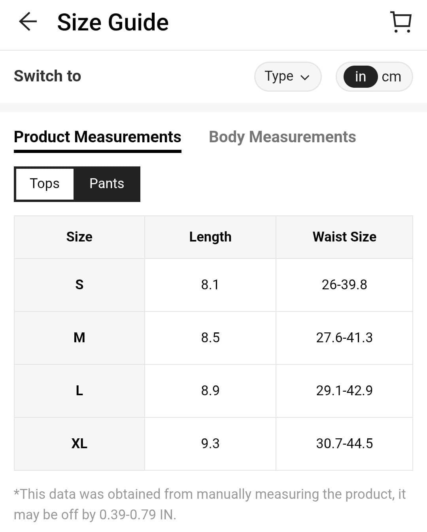
Task: Click the 30.7-44.5 waist size cell
Action: point(344,443)
